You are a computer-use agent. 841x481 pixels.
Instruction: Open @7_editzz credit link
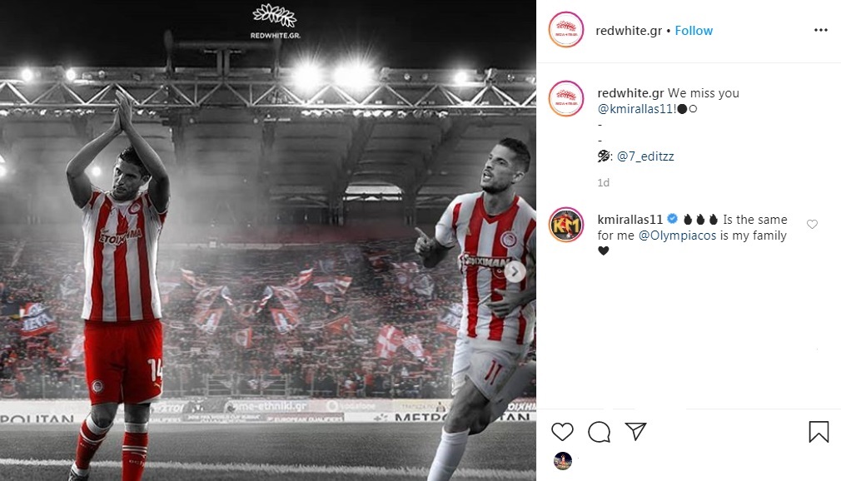click(645, 156)
